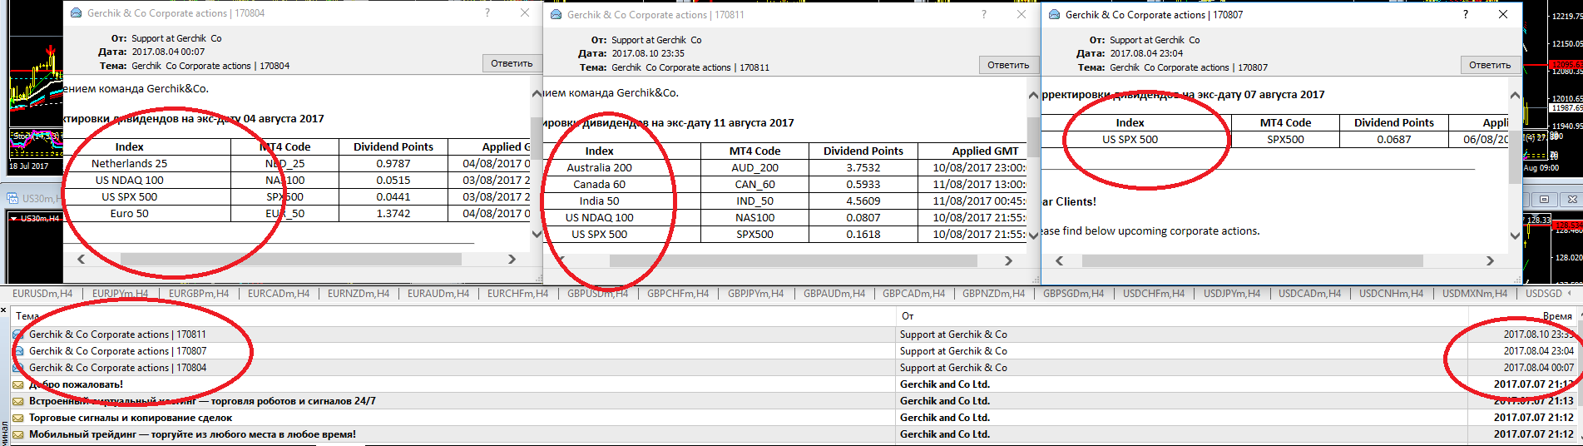Click the 'Gerchik and Co Ltd.' sender of 'Добро пожаловать!'
Viewport: 1583px width, 446px height.
(x=944, y=384)
